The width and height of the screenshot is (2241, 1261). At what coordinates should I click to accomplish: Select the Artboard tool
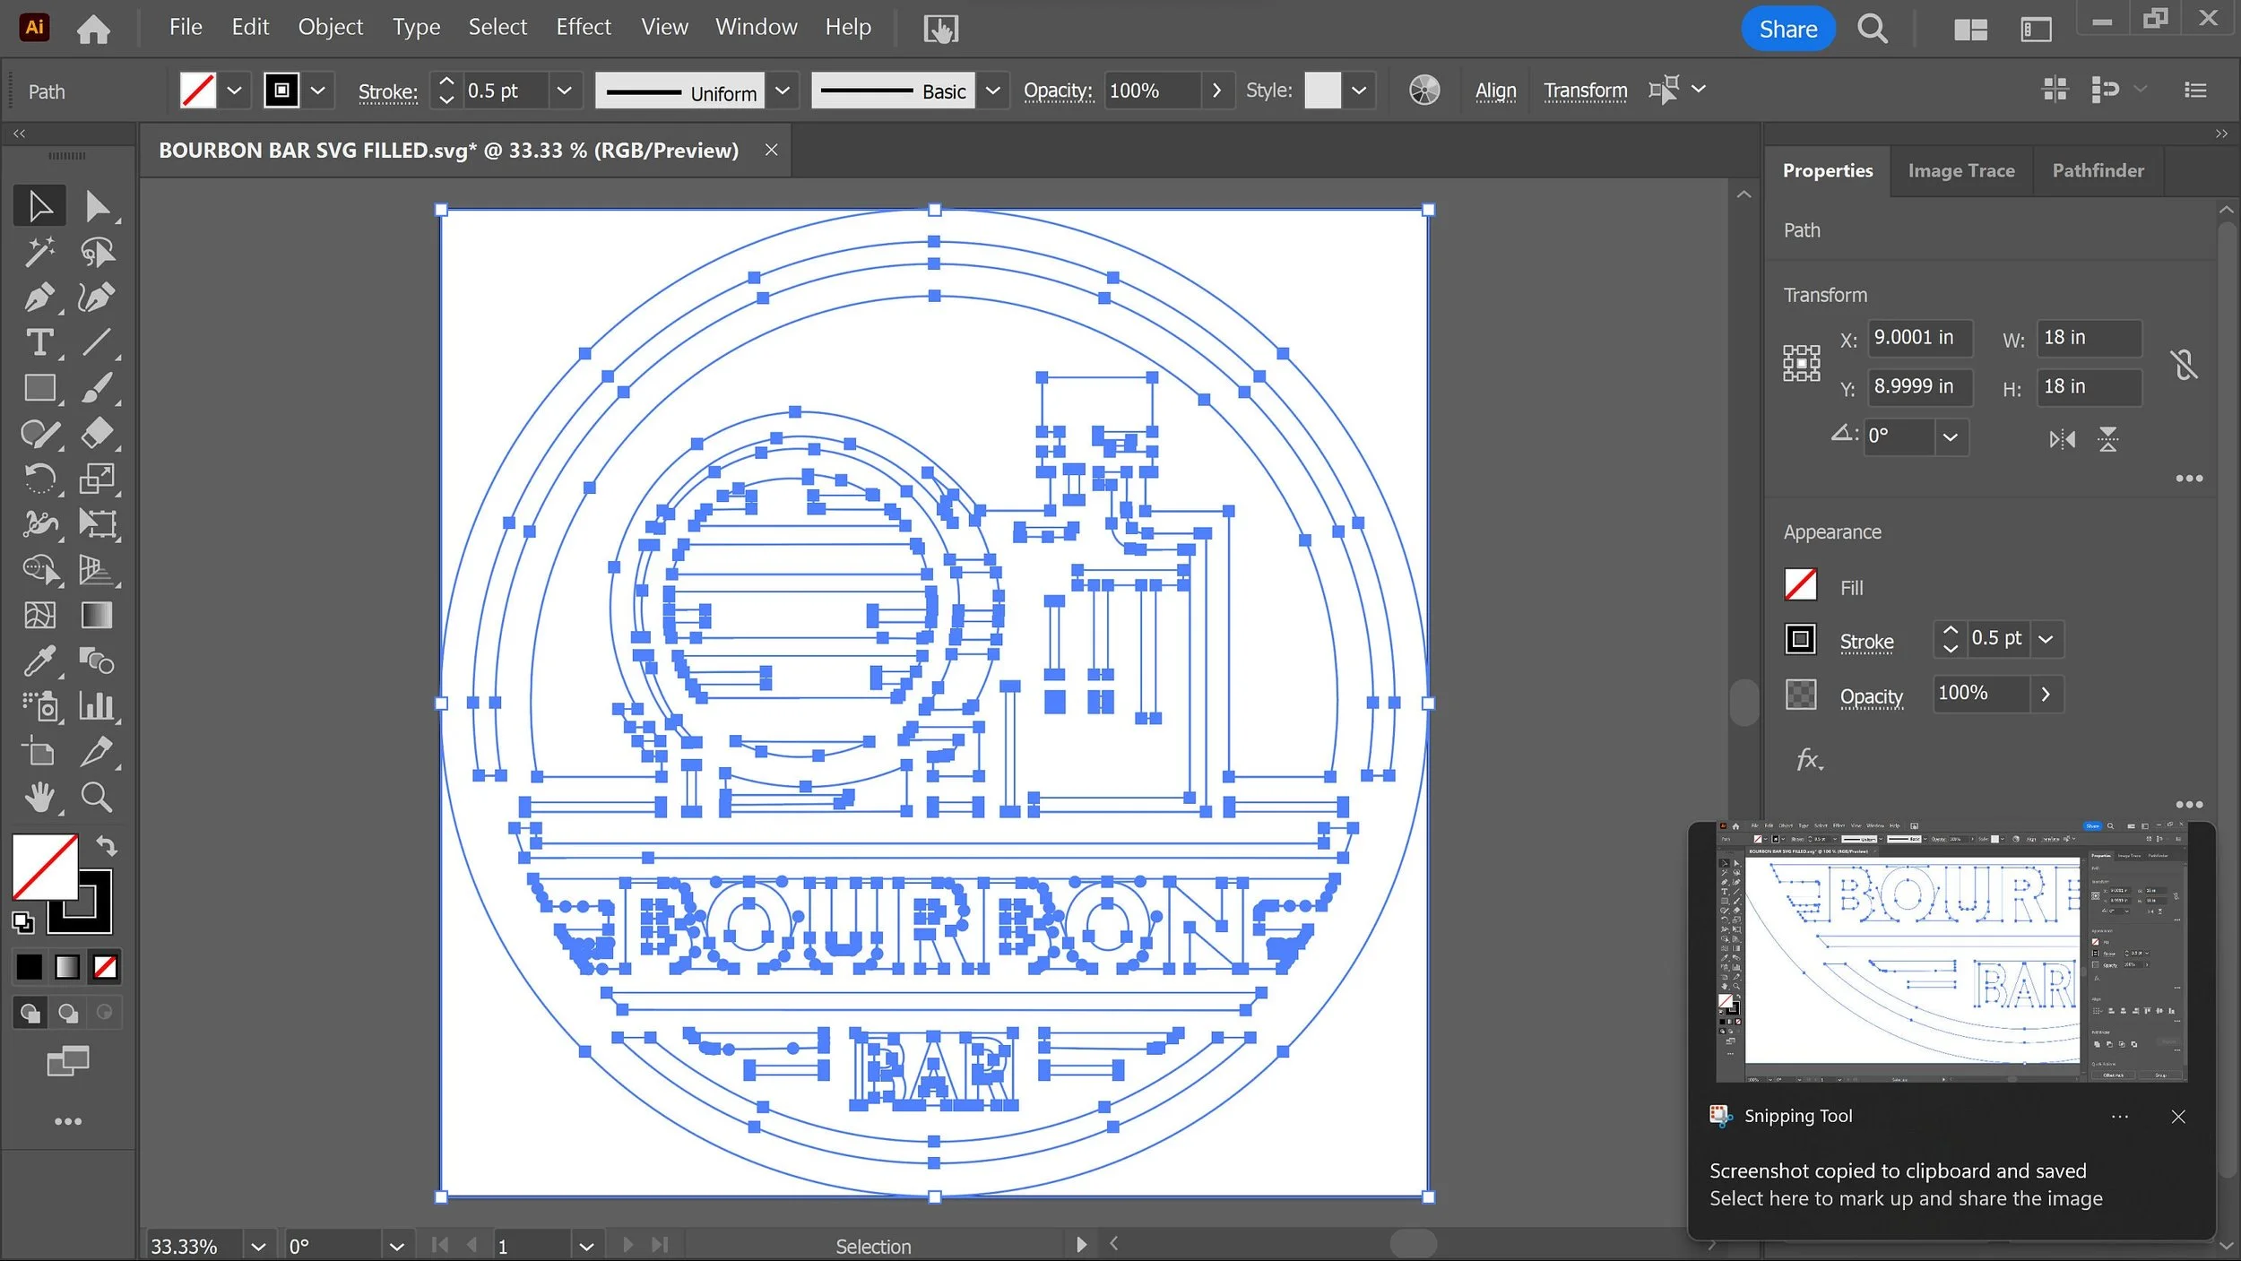click(39, 752)
